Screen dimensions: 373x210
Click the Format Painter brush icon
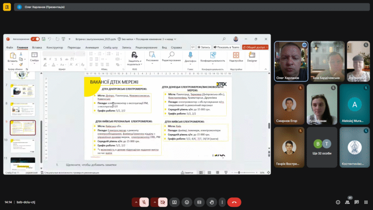(21, 64)
